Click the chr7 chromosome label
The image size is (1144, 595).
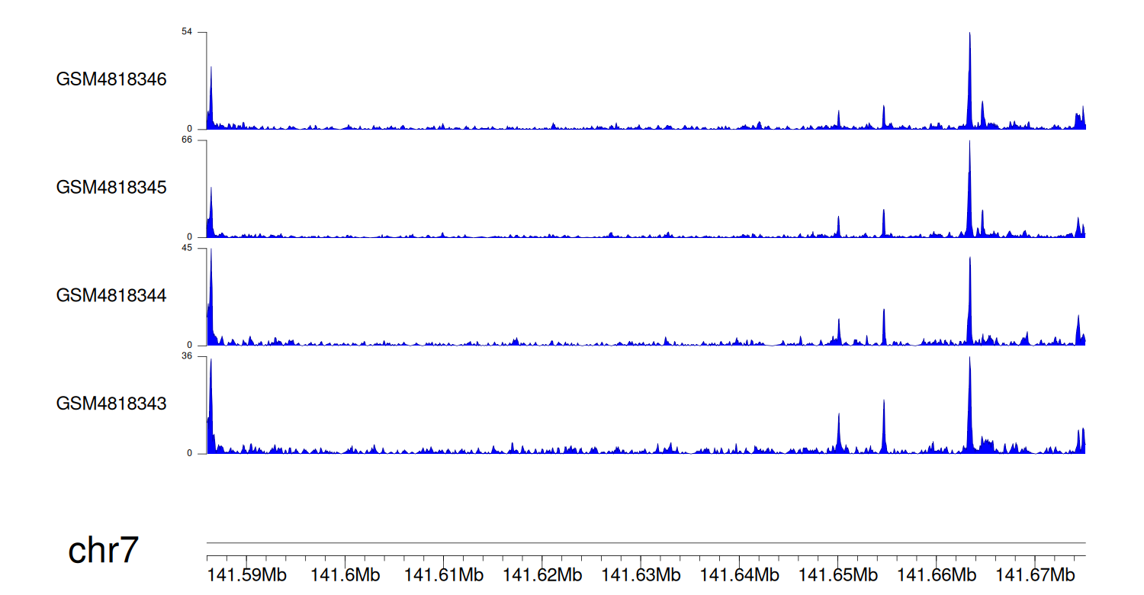click(x=103, y=550)
